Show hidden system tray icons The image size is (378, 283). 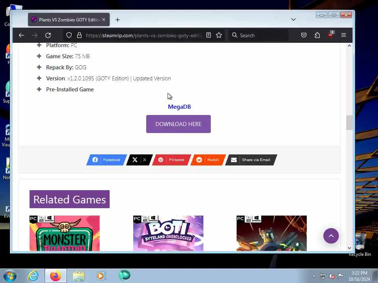pyautogui.click(x=314, y=276)
